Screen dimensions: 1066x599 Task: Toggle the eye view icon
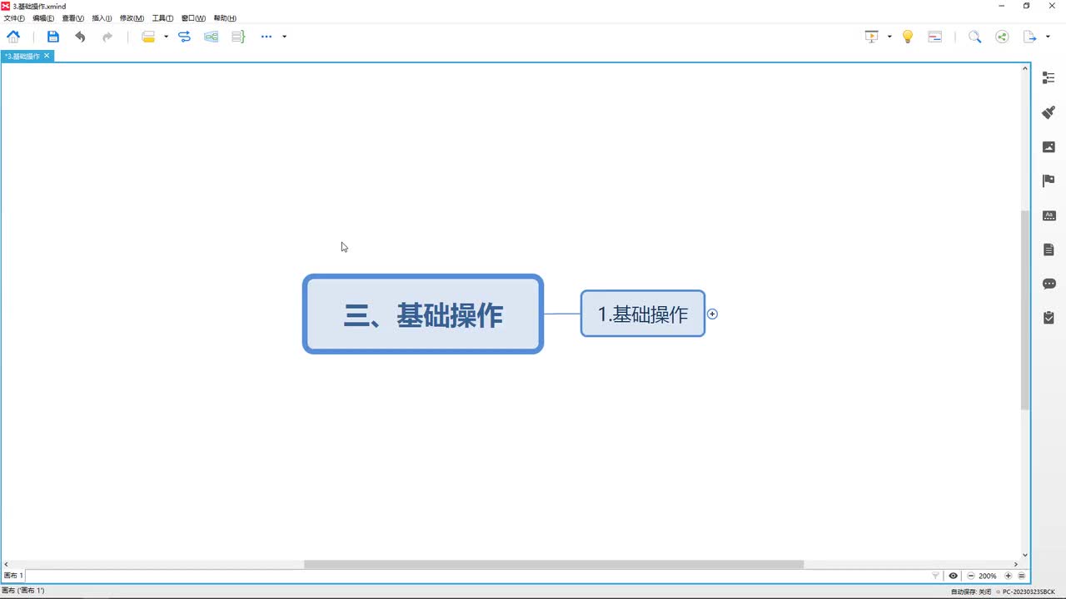tap(954, 576)
